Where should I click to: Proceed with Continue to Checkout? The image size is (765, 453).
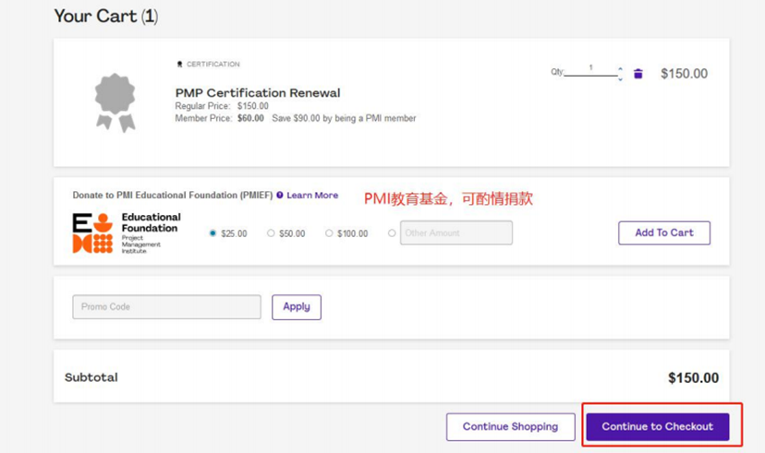pos(657,427)
